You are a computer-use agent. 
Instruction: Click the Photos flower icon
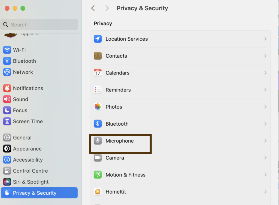coord(98,107)
